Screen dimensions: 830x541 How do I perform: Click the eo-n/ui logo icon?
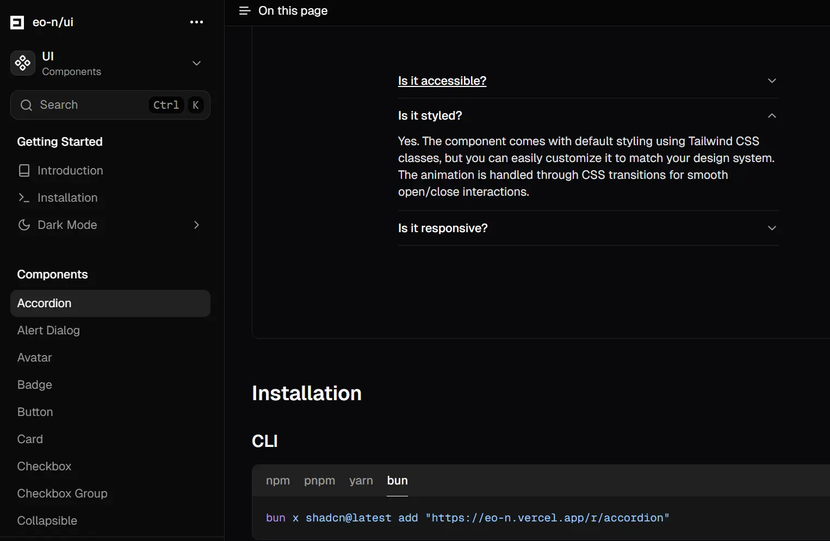tap(17, 22)
